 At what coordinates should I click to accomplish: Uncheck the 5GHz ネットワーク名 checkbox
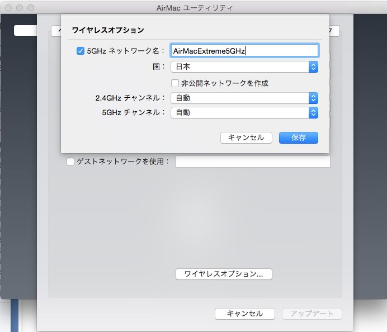coord(81,51)
